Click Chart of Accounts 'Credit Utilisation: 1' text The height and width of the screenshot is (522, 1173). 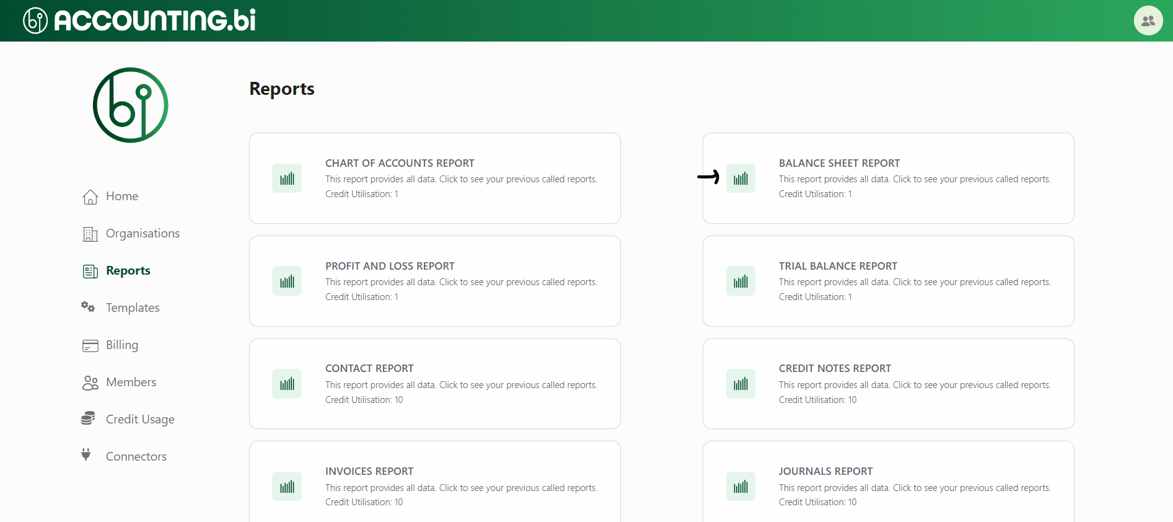point(362,194)
